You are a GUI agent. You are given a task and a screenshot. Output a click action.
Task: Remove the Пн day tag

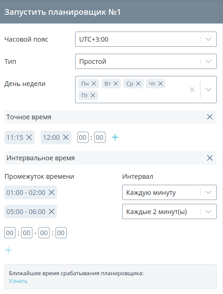94,84
